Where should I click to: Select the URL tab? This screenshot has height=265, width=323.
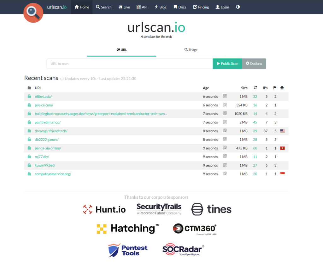click(x=121, y=50)
